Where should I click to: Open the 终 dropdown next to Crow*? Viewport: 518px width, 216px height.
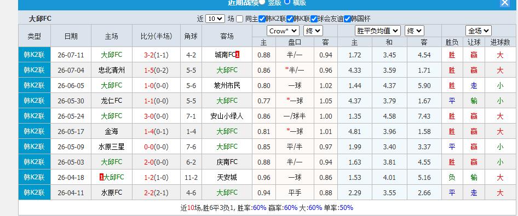[313, 31]
